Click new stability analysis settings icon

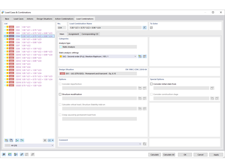coord(140,109)
